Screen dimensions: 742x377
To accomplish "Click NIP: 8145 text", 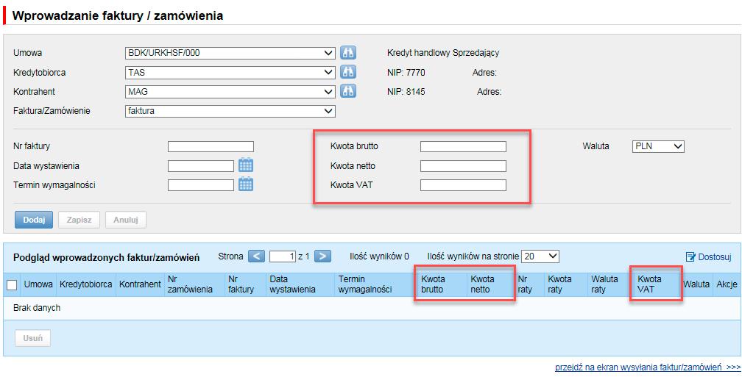I will pyautogui.click(x=406, y=92).
